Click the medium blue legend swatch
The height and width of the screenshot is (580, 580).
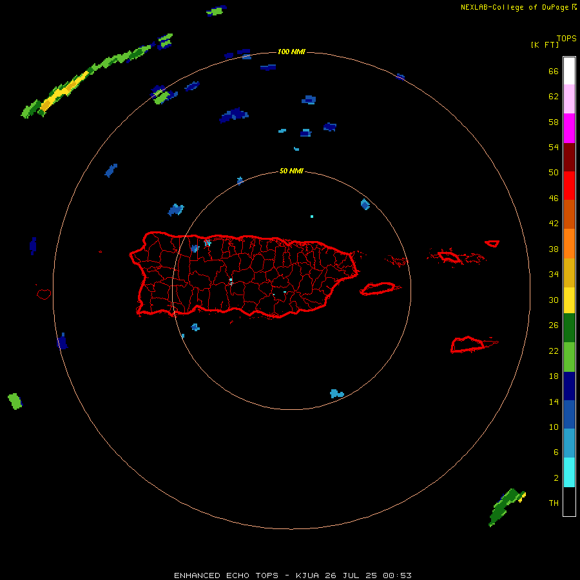pos(569,414)
